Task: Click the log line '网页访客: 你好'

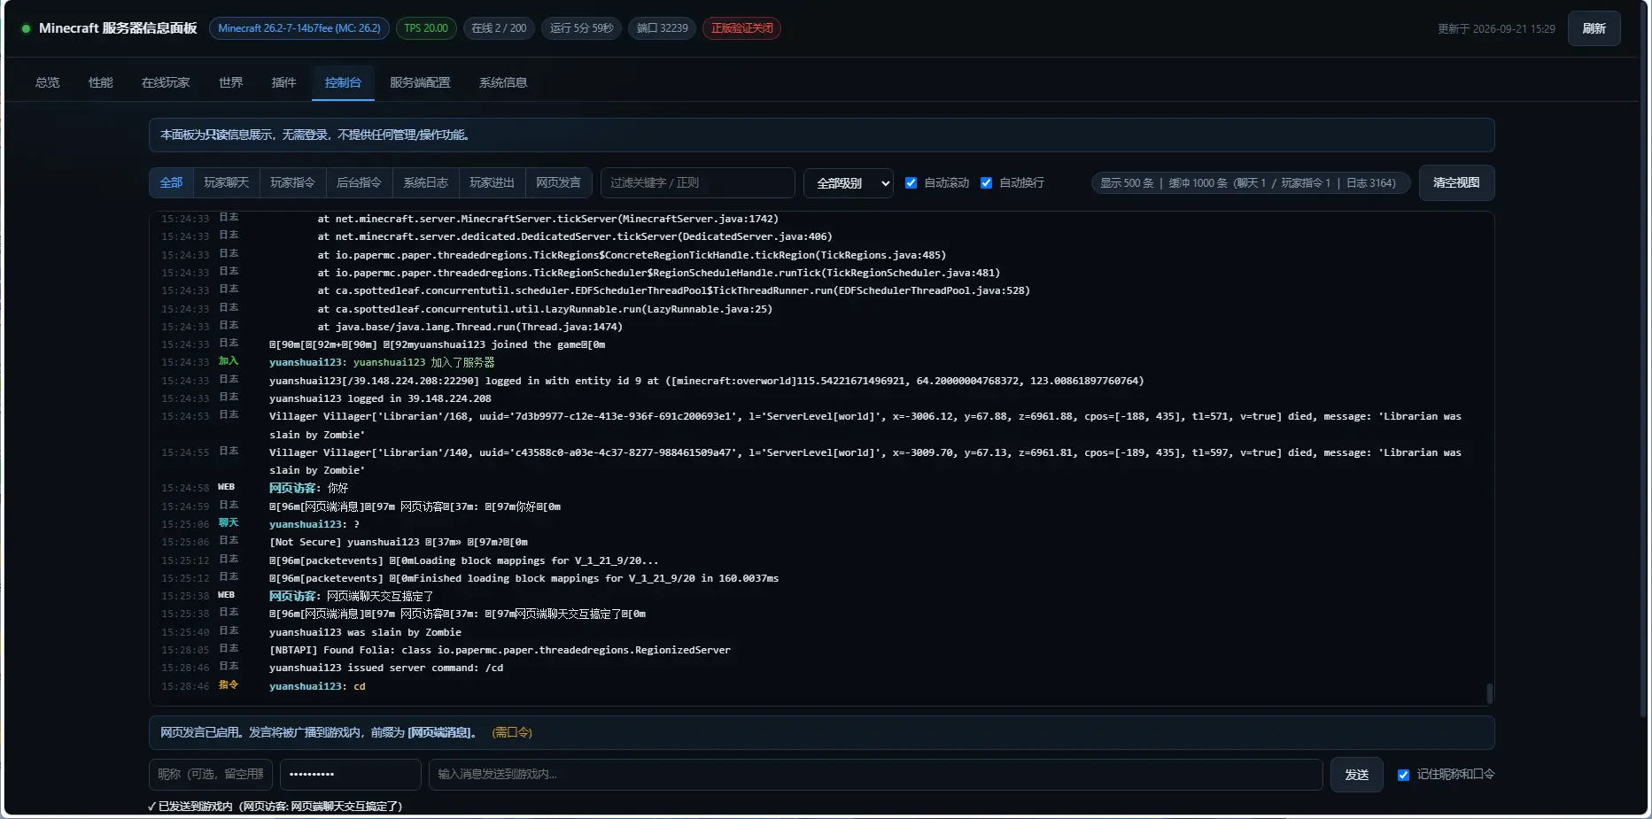Action: [x=308, y=488]
